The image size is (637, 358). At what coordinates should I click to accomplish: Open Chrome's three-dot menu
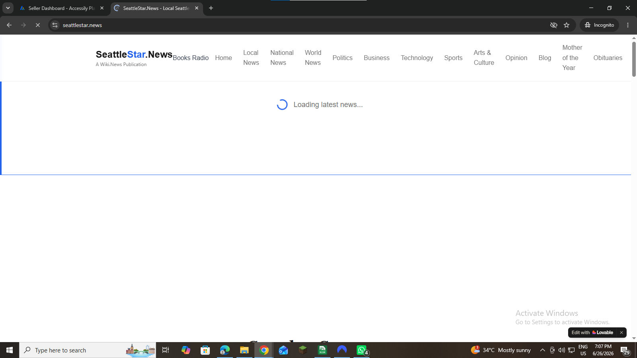point(628,25)
